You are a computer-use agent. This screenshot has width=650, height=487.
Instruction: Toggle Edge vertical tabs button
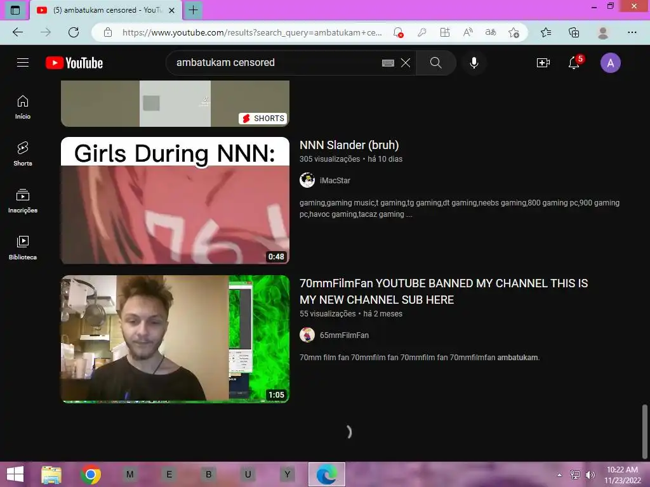(15, 10)
